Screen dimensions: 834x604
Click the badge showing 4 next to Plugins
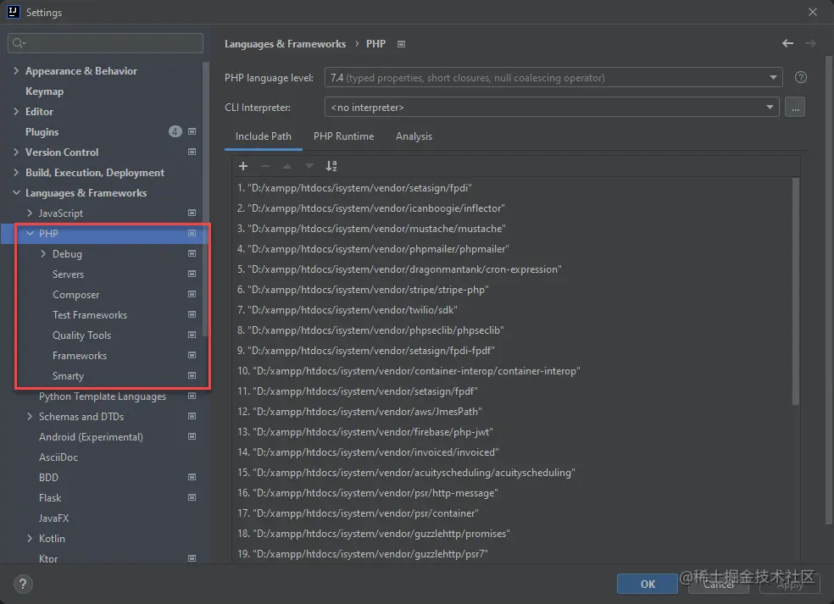175,131
